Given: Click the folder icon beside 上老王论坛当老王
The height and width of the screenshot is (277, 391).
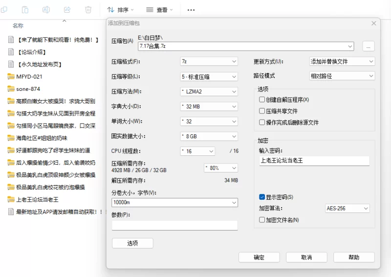Looking at the screenshot, I should coord(11,199).
